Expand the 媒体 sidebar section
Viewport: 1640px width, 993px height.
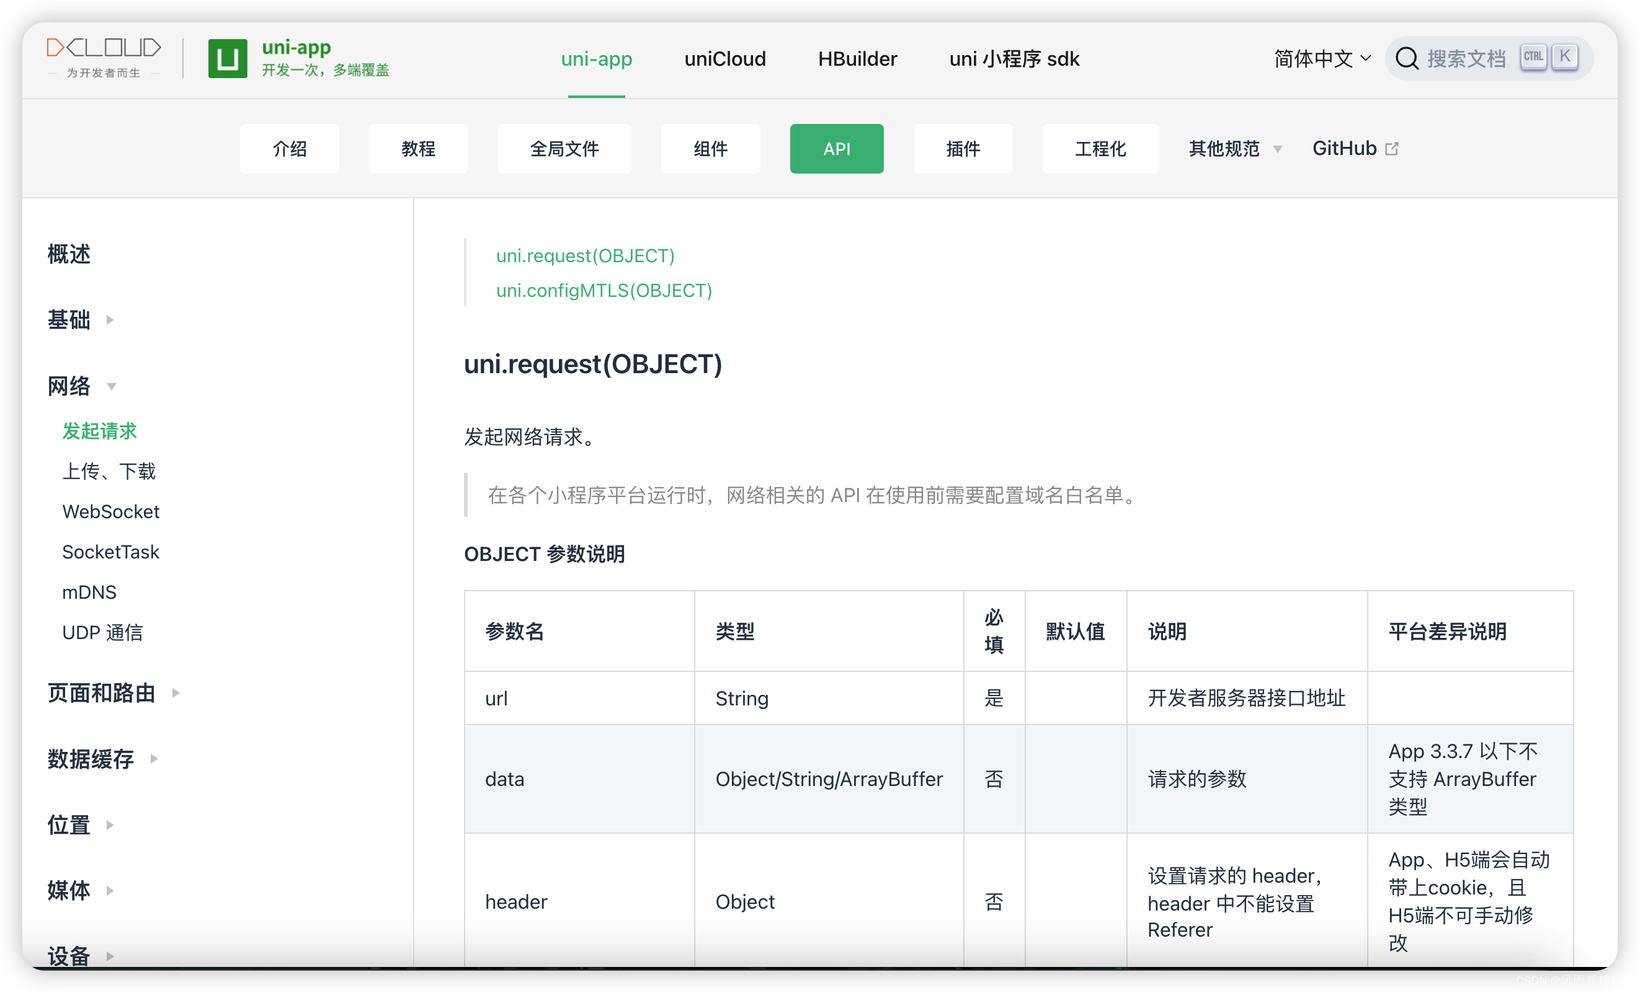click(110, 890)
